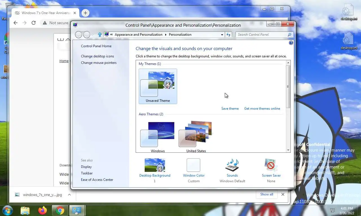The image size is (361, 216).
Task: Click the Control Panel forward arrow button
Action: 87,35
